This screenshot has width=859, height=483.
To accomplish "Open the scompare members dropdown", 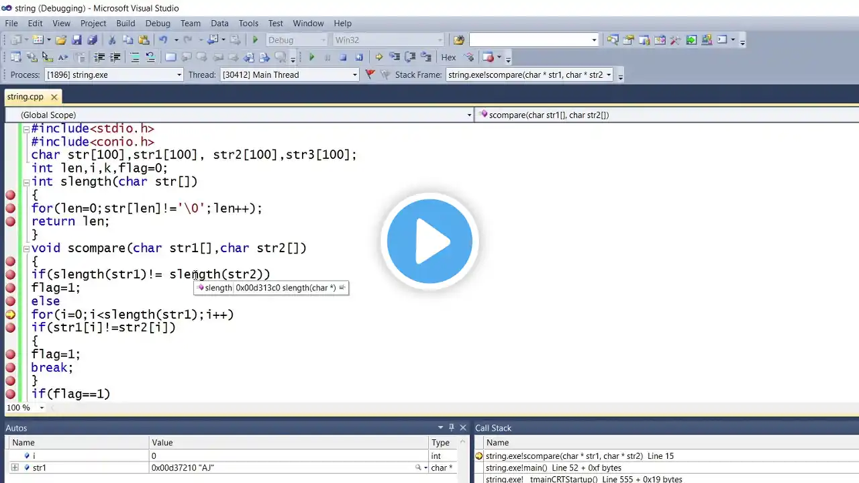I will coord(667,115).
